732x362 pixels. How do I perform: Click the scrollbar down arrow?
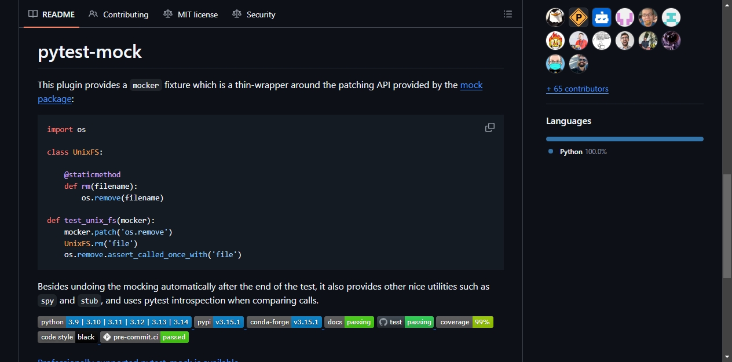point(727,357)
